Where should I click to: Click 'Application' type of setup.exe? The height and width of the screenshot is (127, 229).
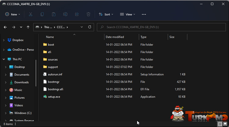coord(148,97)
